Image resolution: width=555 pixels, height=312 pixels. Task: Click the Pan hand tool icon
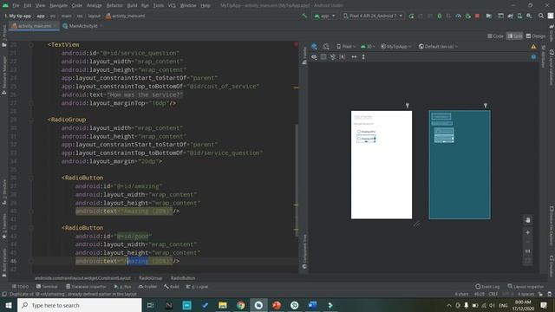[528, 220]
